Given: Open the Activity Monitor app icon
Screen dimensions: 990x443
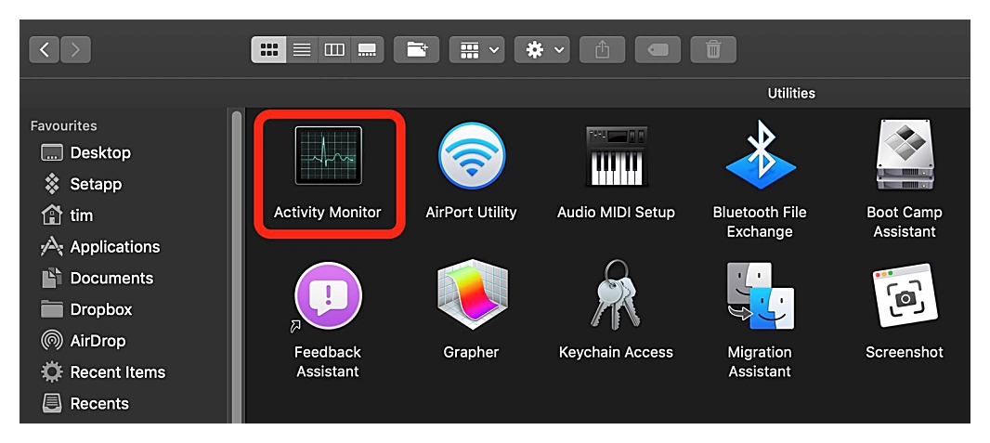Looking at the screenshot, I should point(328,155).
